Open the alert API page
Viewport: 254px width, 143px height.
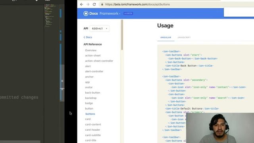[88, 66]
